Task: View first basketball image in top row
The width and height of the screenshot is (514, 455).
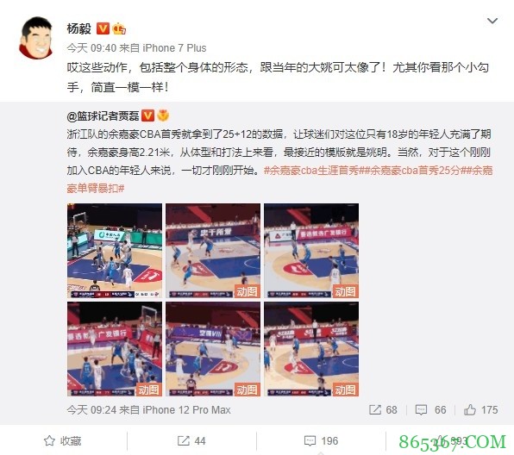Action: click(x=115, y=251)
